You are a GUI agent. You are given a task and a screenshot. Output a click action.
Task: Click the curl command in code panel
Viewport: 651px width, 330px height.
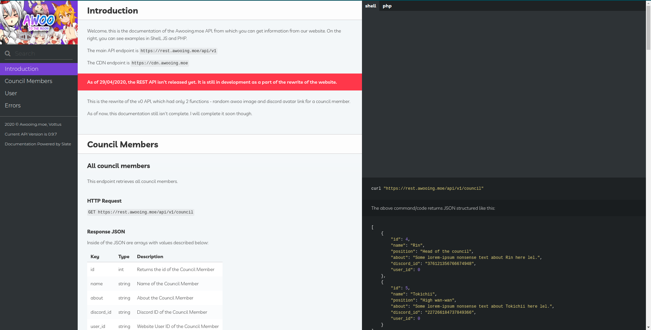[427, 188]
